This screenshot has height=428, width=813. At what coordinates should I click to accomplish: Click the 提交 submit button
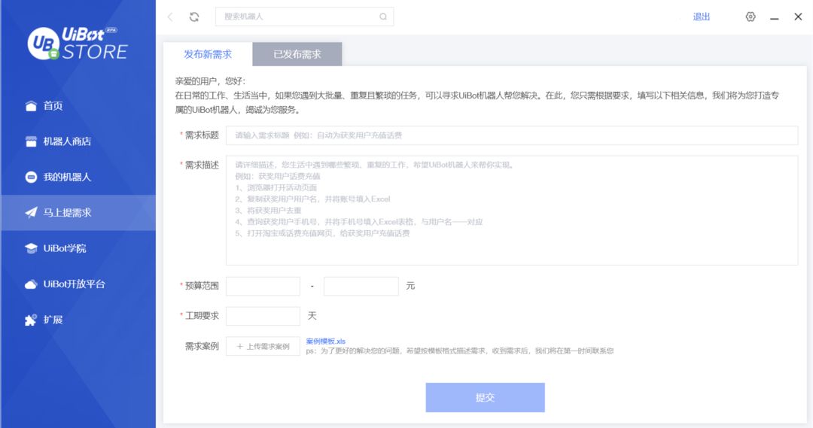(486, 397)
